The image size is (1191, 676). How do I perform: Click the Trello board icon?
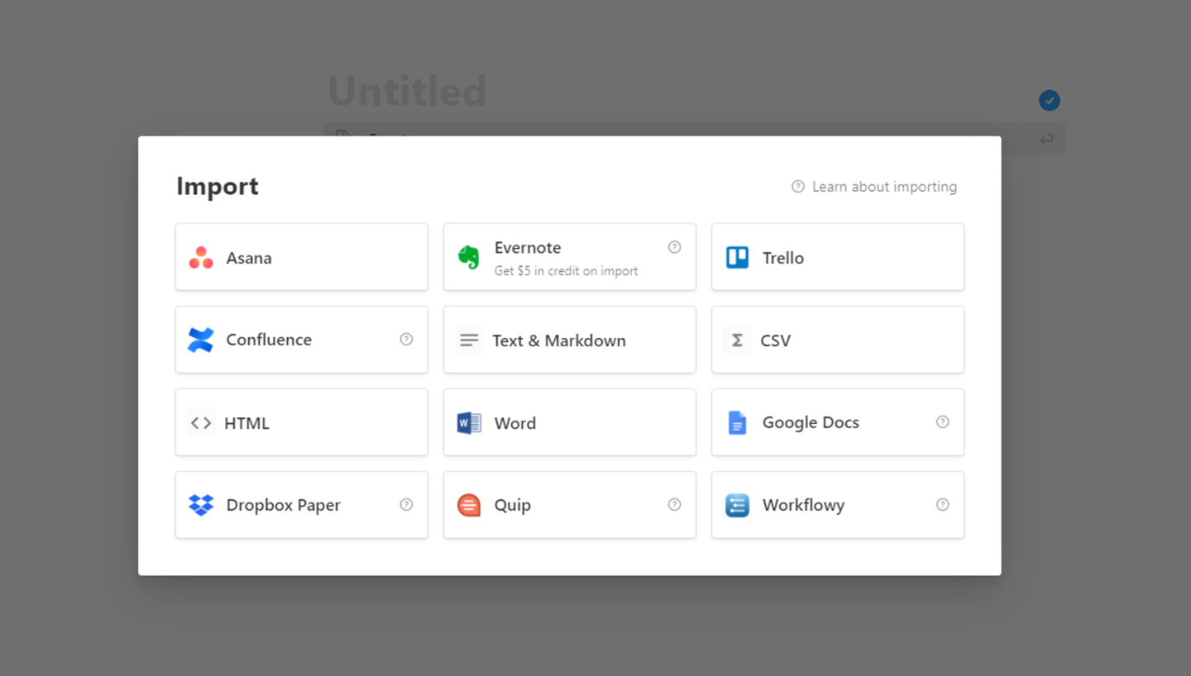pyautogui.click(x=737, y=258)
